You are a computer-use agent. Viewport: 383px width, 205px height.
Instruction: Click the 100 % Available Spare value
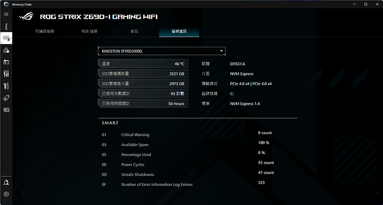(263, 143)
